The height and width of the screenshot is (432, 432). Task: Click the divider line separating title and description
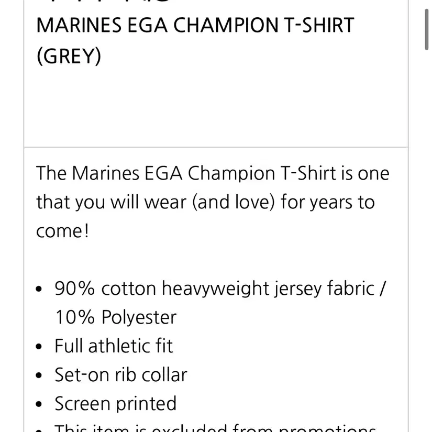tap(216, 147)
